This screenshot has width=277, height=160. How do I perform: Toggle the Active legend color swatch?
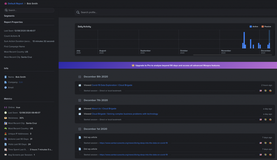point(250,26)
